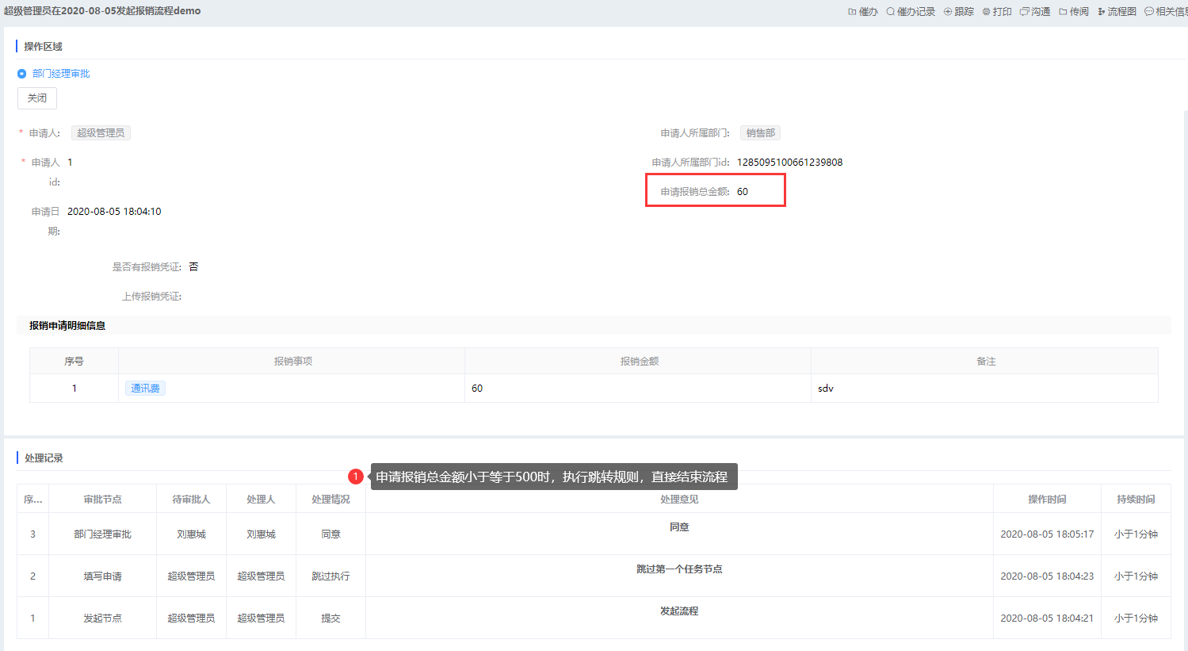1188x651 pixels.
Task: View the 流程图 flowchart
Action: tap(1117, 12)
